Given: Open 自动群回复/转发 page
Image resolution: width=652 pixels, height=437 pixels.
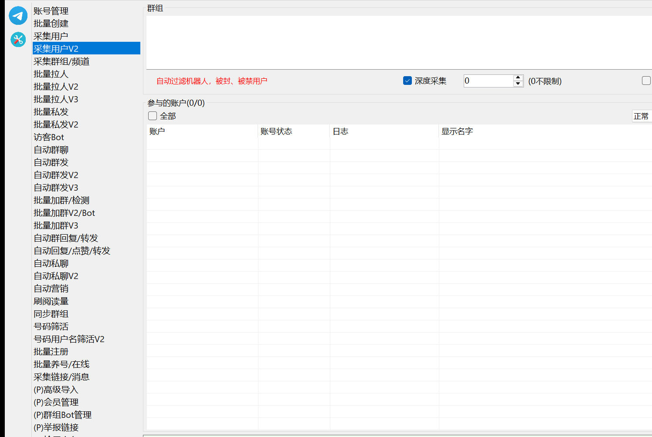Looking at the screenshot, I should 86,238.
